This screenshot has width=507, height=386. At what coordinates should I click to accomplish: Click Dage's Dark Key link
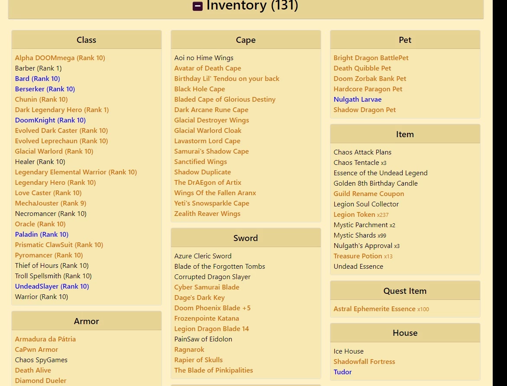tap(200, 297)
